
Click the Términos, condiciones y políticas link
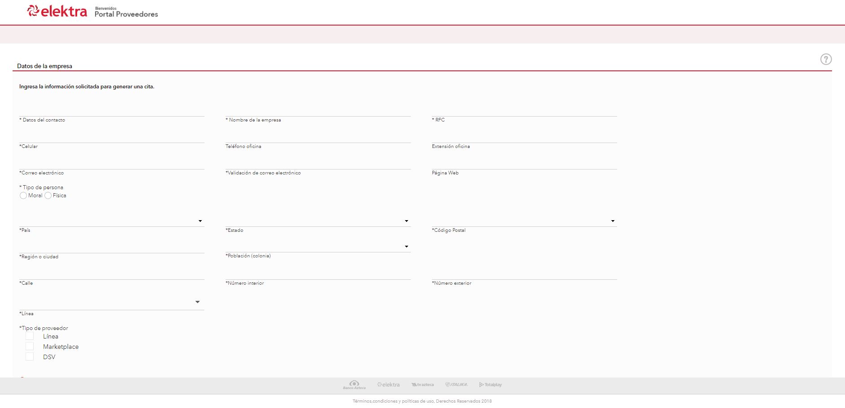pos(422,401)
